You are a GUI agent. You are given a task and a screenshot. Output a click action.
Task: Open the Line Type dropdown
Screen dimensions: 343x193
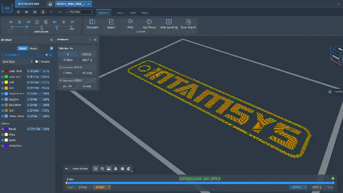click(17, 62)
